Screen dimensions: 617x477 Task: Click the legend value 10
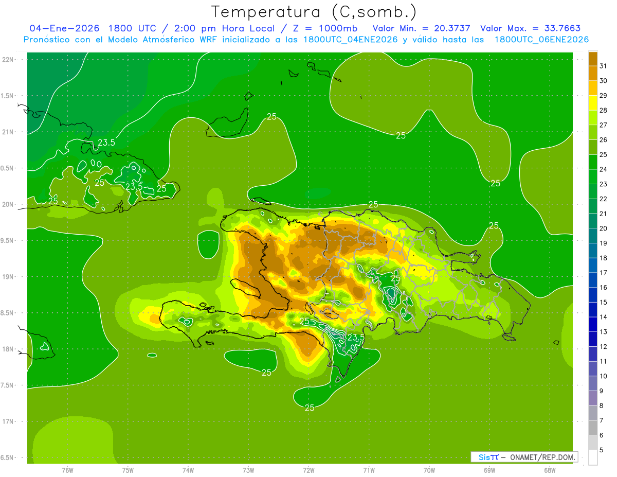pos(603,376)
